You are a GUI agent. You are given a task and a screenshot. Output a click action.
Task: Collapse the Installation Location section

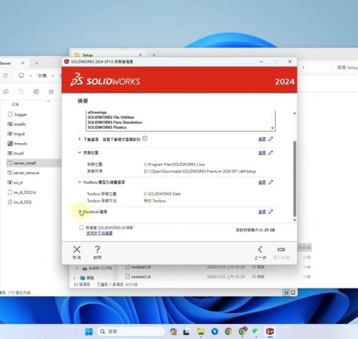tap(79, 152)
